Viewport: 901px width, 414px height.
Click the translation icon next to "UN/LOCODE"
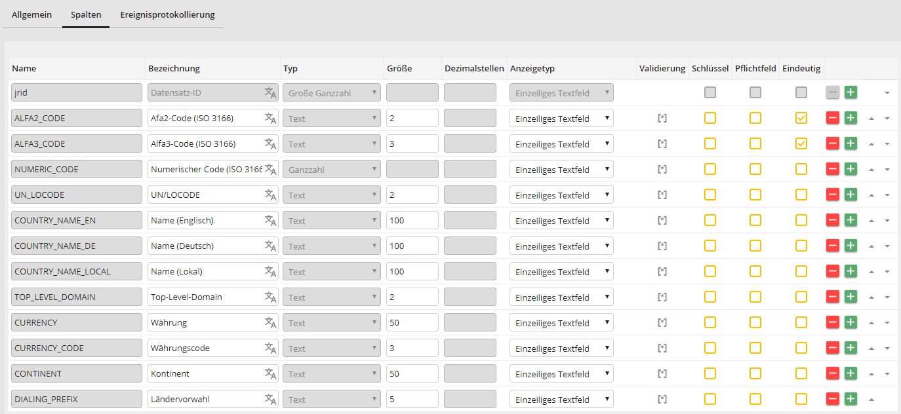click(270, 195)
